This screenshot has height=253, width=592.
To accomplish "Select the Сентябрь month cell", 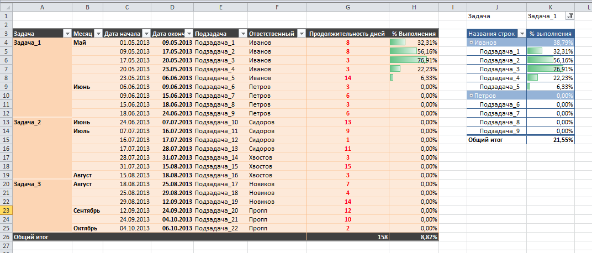I will point(87,210).
